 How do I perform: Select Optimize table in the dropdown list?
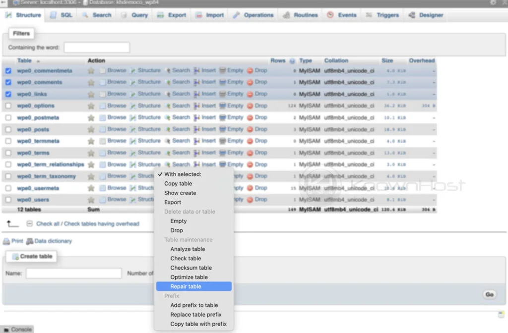coord(189,277)
